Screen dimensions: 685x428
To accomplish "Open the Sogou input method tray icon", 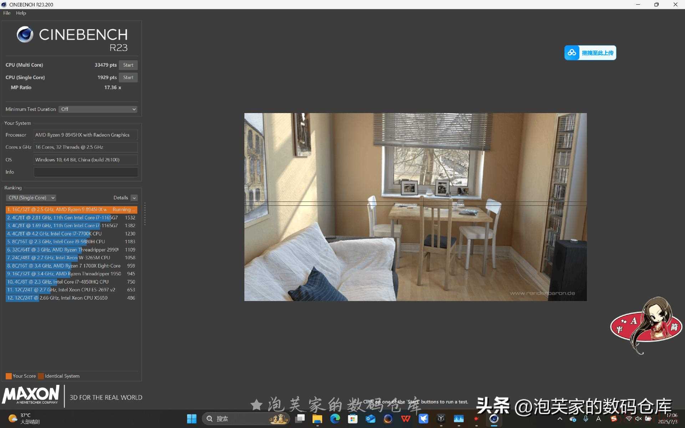I will click(x=614, y=419).
